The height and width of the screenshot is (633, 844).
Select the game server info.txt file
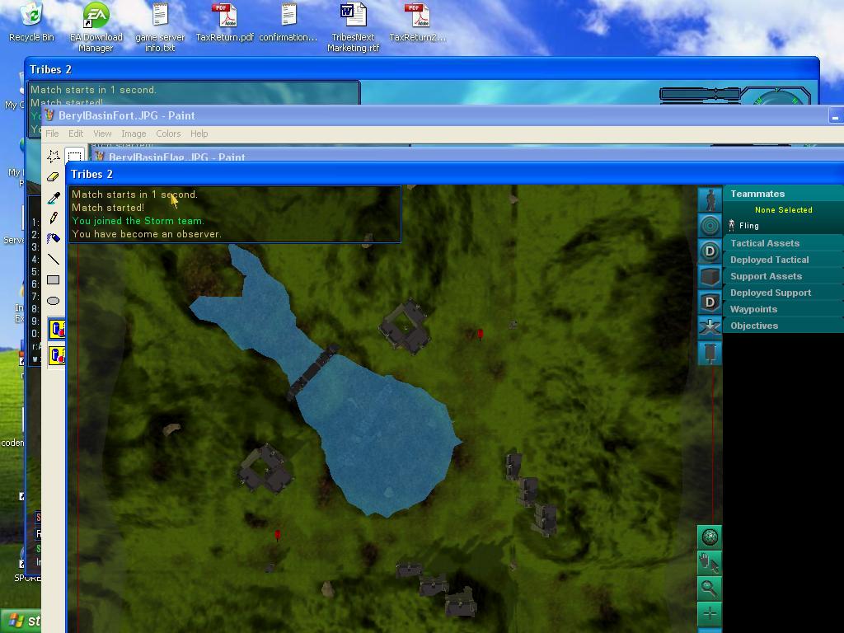click(x=160, y=27)
